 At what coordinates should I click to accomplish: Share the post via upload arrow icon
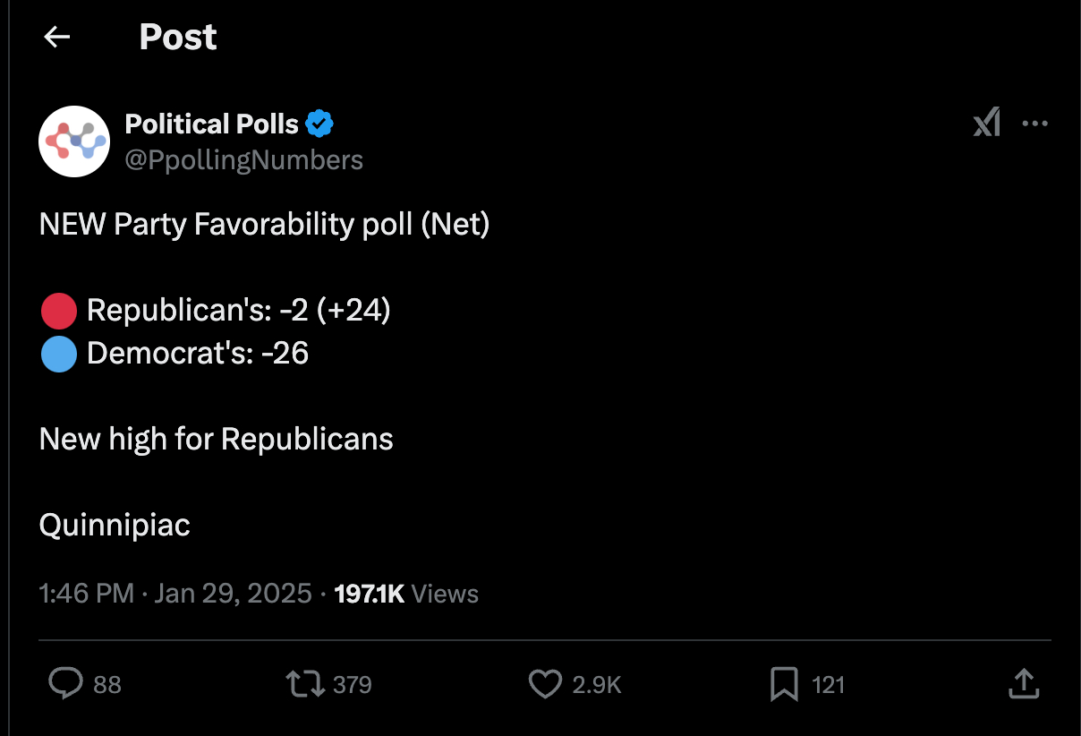[1022, 685]
